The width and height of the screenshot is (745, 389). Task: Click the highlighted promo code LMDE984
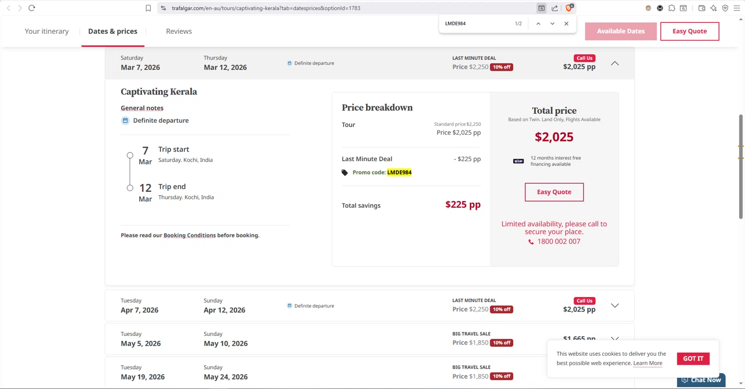399,172
